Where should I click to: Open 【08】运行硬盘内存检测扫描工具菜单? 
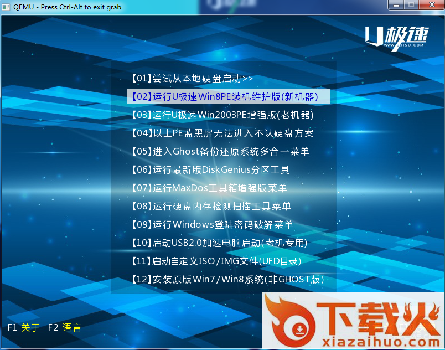coord(211,206)
